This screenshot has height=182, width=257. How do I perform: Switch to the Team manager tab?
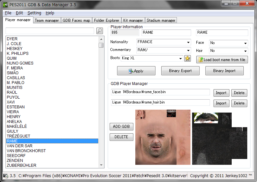click(47, 20)
